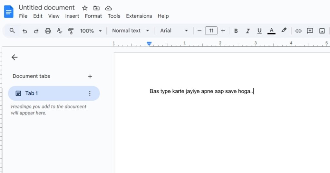Image resolution: width=330 pixels, height=173 pixels.
Task: Run spelling and grammar check
Action: [59, 31]
